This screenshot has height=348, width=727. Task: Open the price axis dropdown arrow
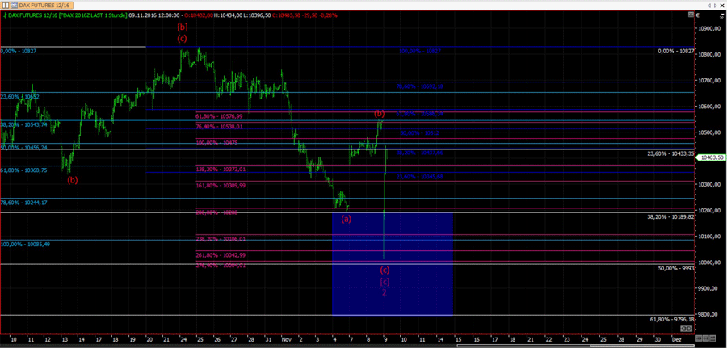pos(723,15)
